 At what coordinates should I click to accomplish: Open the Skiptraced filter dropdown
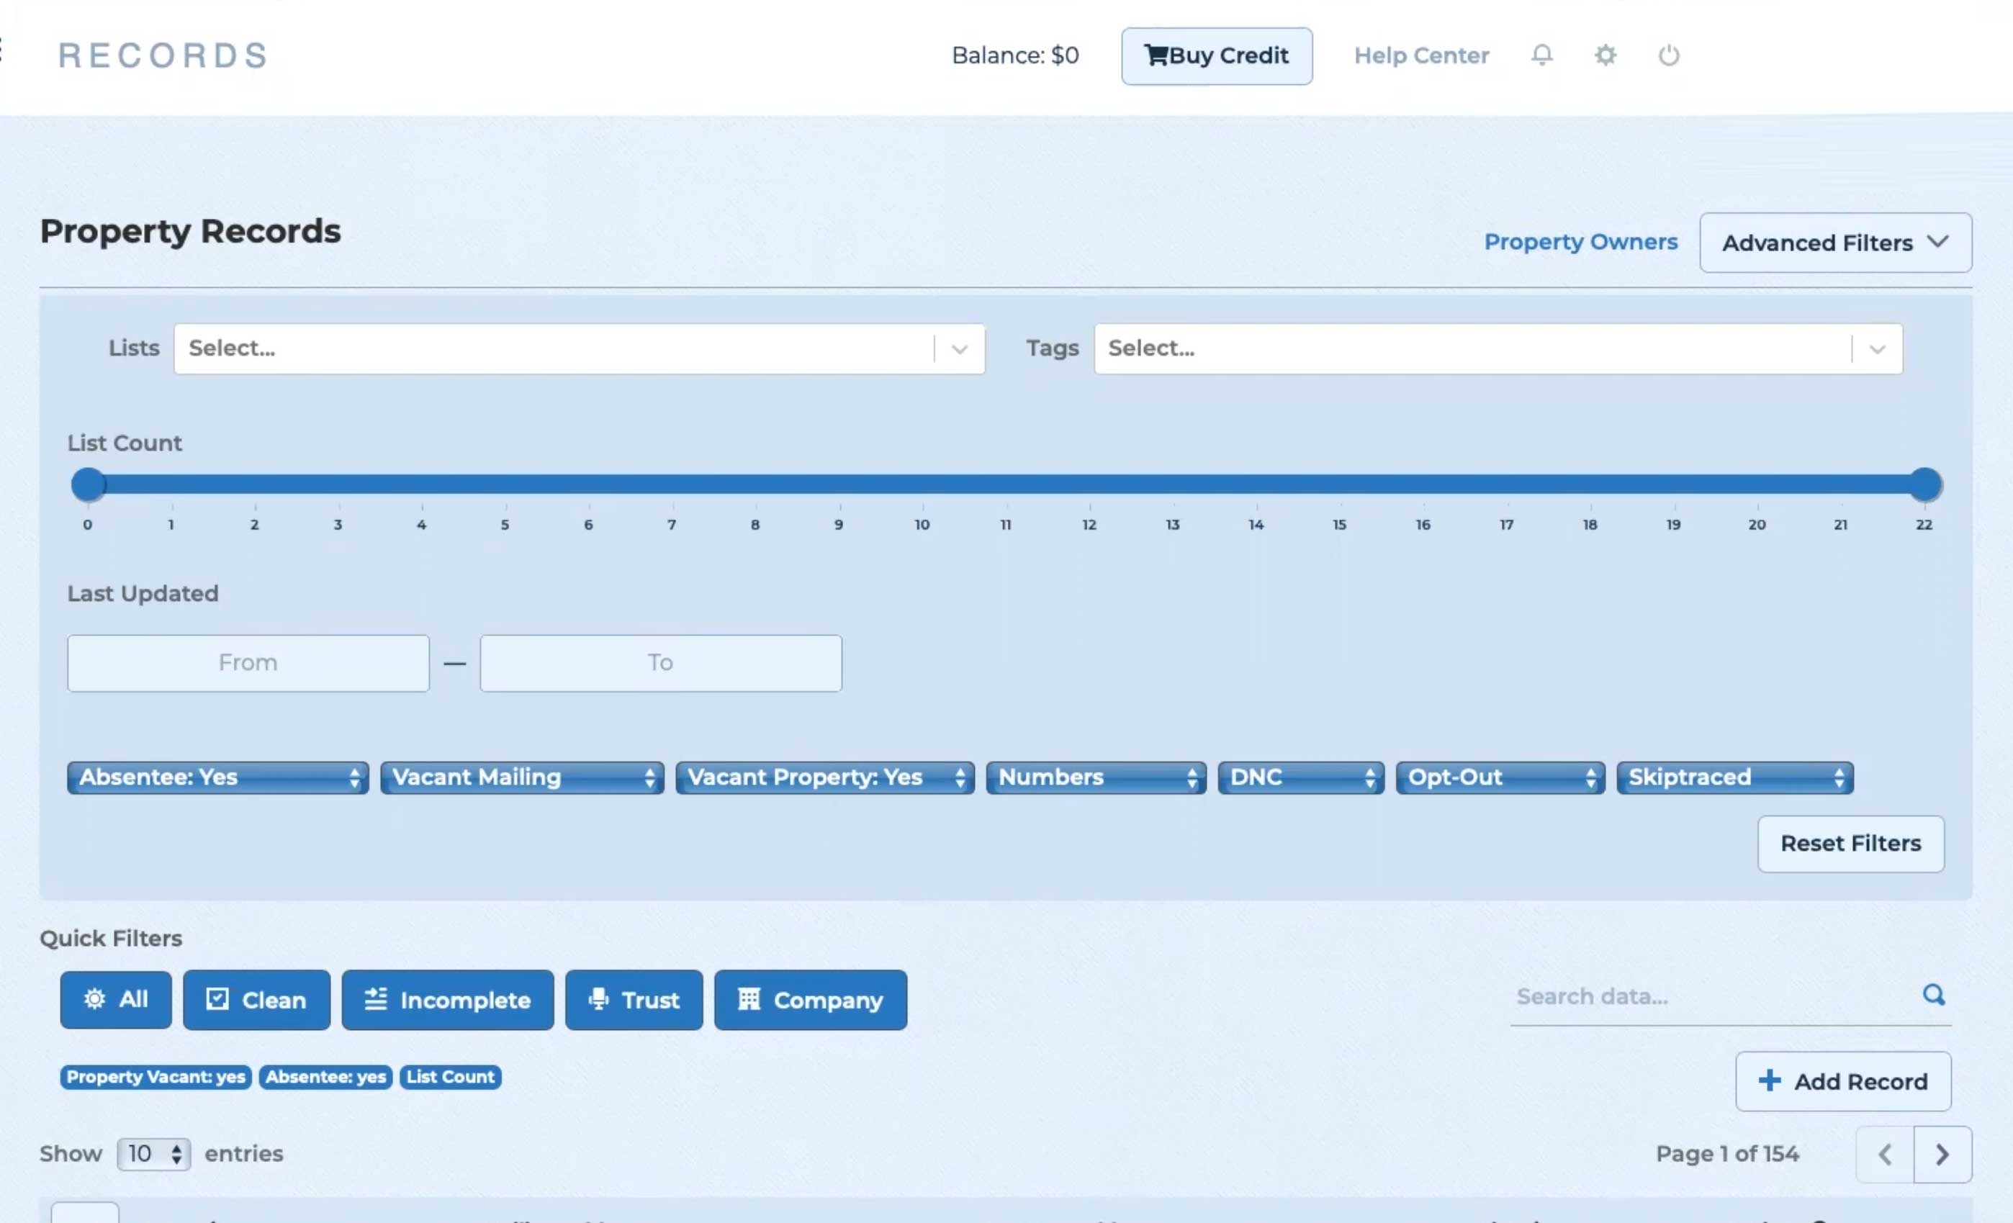coord(1734,777)
